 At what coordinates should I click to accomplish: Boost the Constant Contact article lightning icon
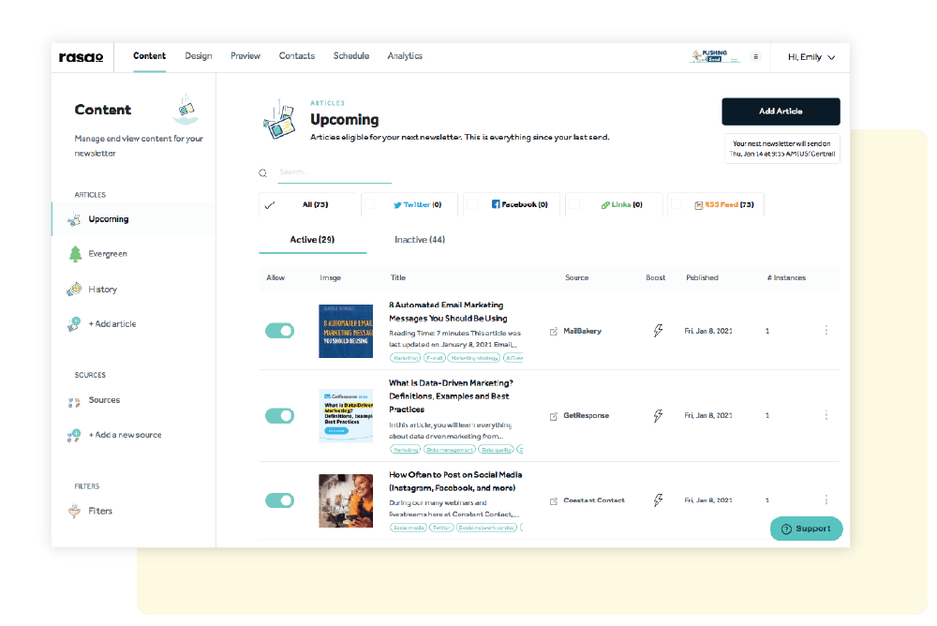658,499
